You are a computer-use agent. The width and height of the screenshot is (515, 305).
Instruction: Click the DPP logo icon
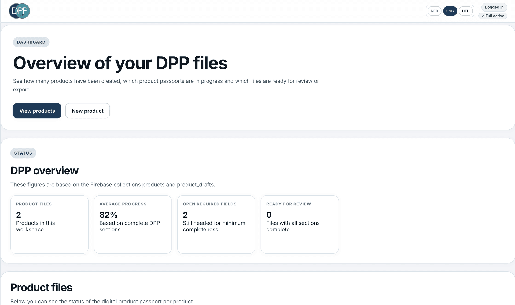click(x=19, y=11)
